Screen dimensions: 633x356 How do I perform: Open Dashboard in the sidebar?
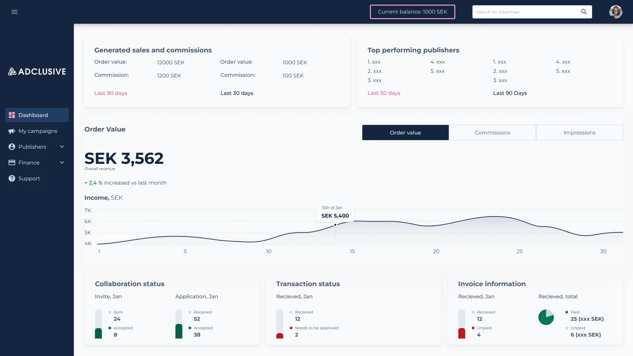[x=37, y=115]
